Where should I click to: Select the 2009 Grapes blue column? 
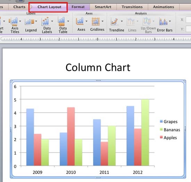click(30, 137)
